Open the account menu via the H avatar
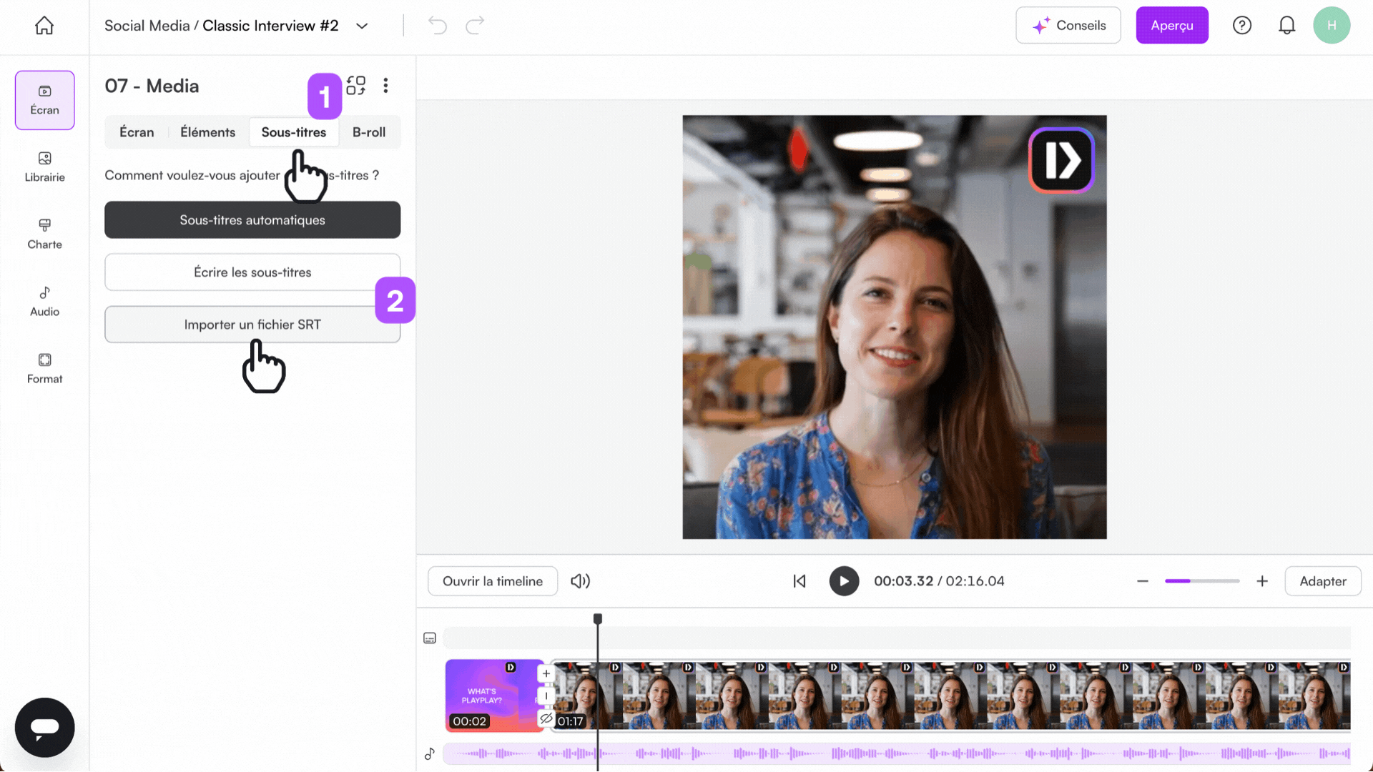The height and width of the screenshot is (772, 1373). (1332, 25)
